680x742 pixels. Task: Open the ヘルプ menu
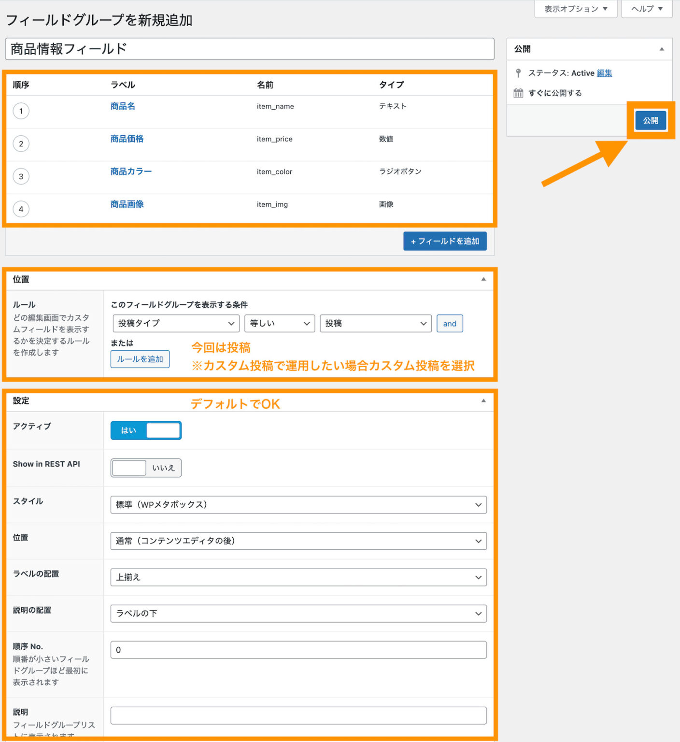pyautogui.click(x=646, y=9)
